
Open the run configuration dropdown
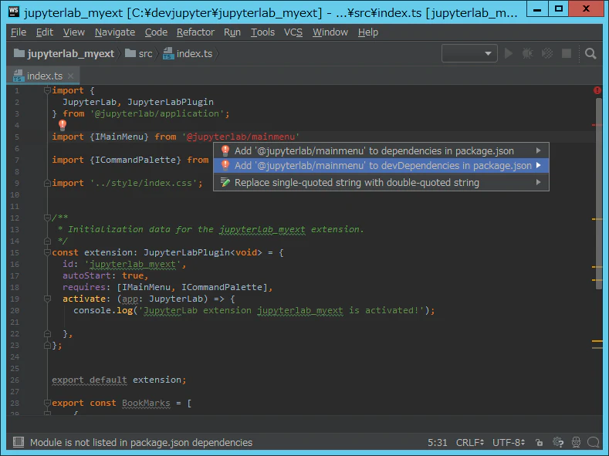pyautogui.click(x=469, y=53)
